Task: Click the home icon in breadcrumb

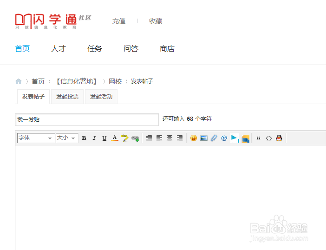Action: point(19,81)
